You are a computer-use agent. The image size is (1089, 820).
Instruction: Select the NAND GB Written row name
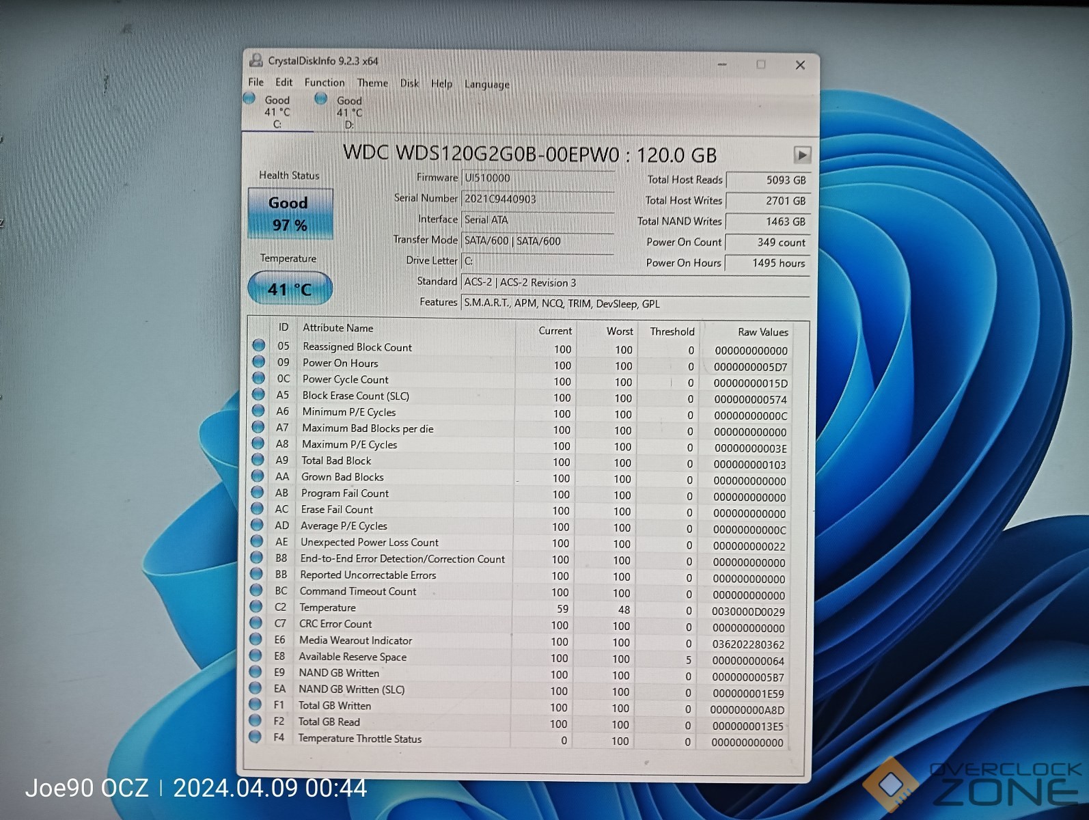pyautogui.click(x=339, y=673)
